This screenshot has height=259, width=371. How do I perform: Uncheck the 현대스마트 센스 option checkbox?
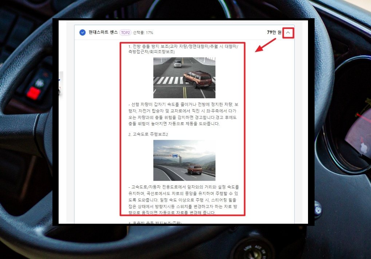82,33
